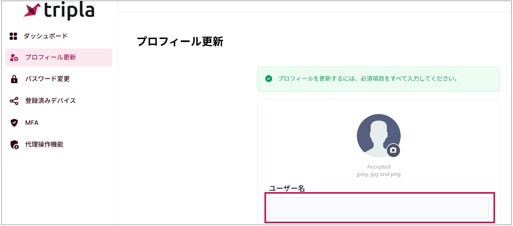Focus the ユーザー名 text input field
The height and width of the screenshot is (226, 513).
pyautogui.click(x=378, y=208)
